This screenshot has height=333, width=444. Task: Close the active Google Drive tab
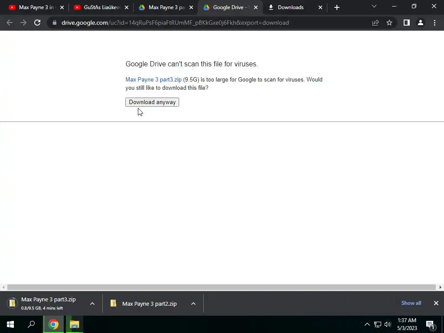[256, 7]
